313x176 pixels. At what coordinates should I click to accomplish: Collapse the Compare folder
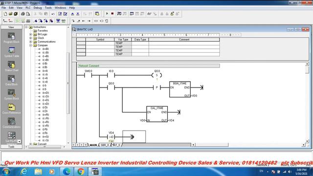31,45
